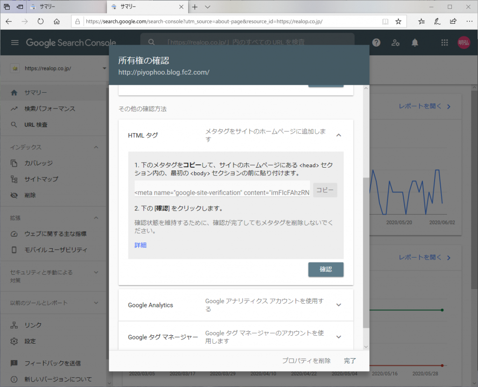Click the account avatar 明弘

464,42
